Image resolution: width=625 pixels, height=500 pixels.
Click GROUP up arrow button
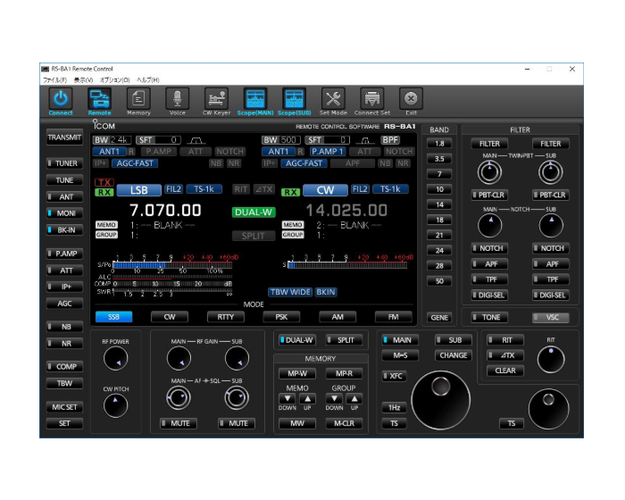[x=354, y=398]
